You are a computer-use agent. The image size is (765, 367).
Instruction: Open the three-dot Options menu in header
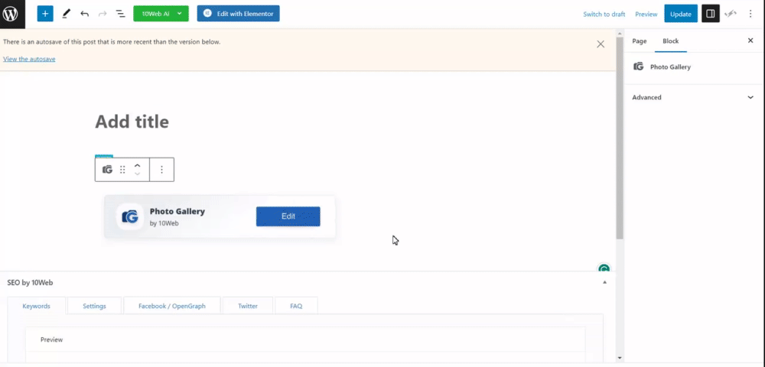tap(750, 14)
